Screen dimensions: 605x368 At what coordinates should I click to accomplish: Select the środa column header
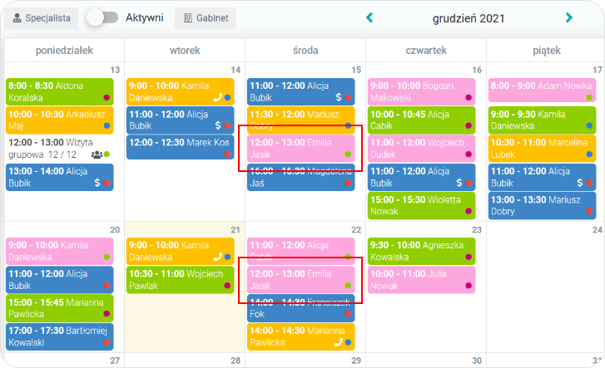(x=305, y=51)
